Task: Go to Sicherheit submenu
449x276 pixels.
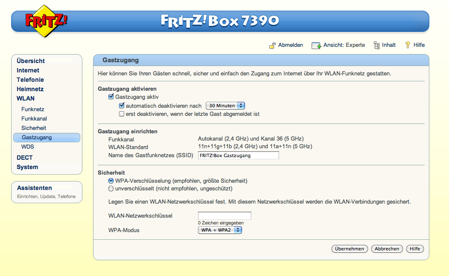Action: pyautogui.click(x=33, y=128)
